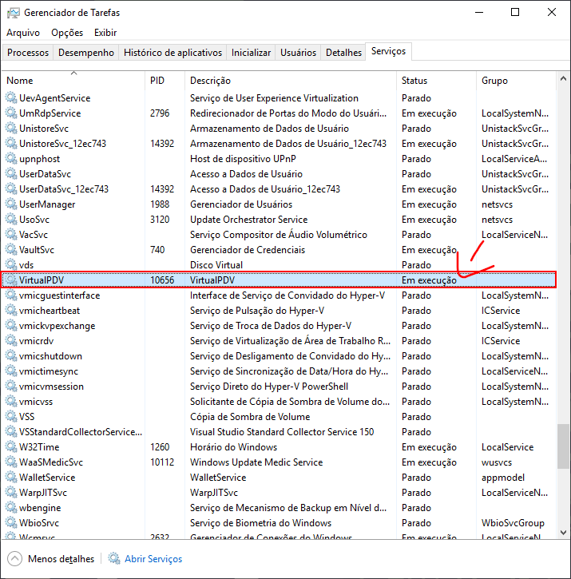This screenshot has width=571, height=579.
Task: Click the gear icon beside WalletService
Action: (x=11, y=478)
